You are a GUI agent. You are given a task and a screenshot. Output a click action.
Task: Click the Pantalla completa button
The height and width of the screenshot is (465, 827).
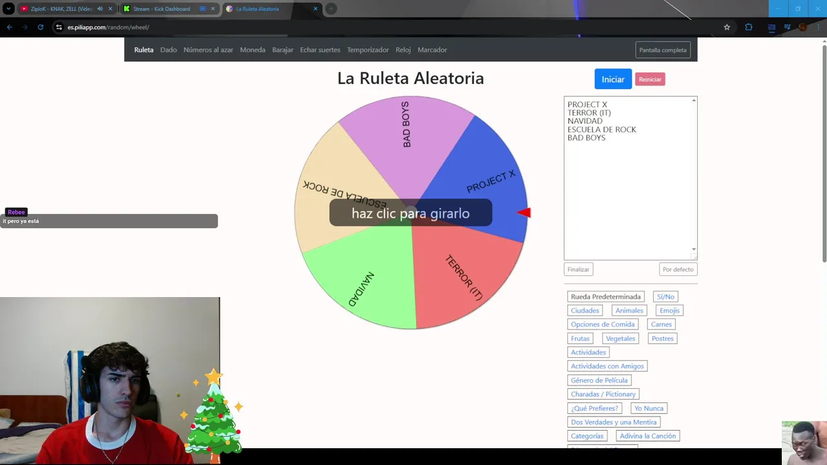point(663,50)
